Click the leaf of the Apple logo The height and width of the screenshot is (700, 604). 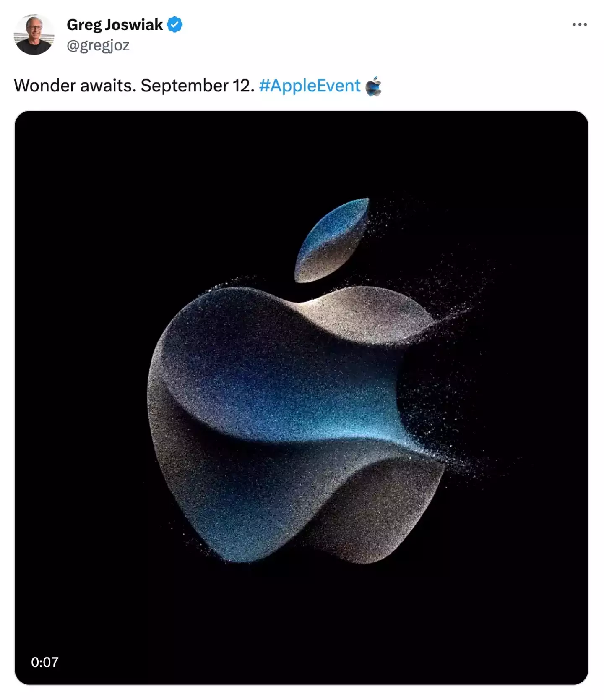331,240
